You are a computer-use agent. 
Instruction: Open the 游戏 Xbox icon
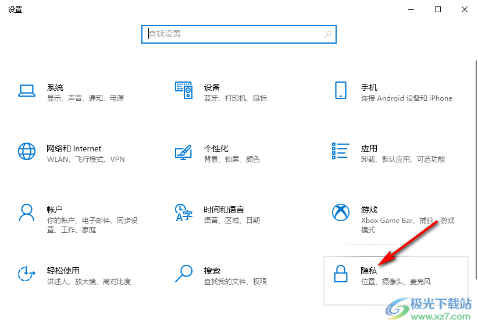tap(341, 212)
